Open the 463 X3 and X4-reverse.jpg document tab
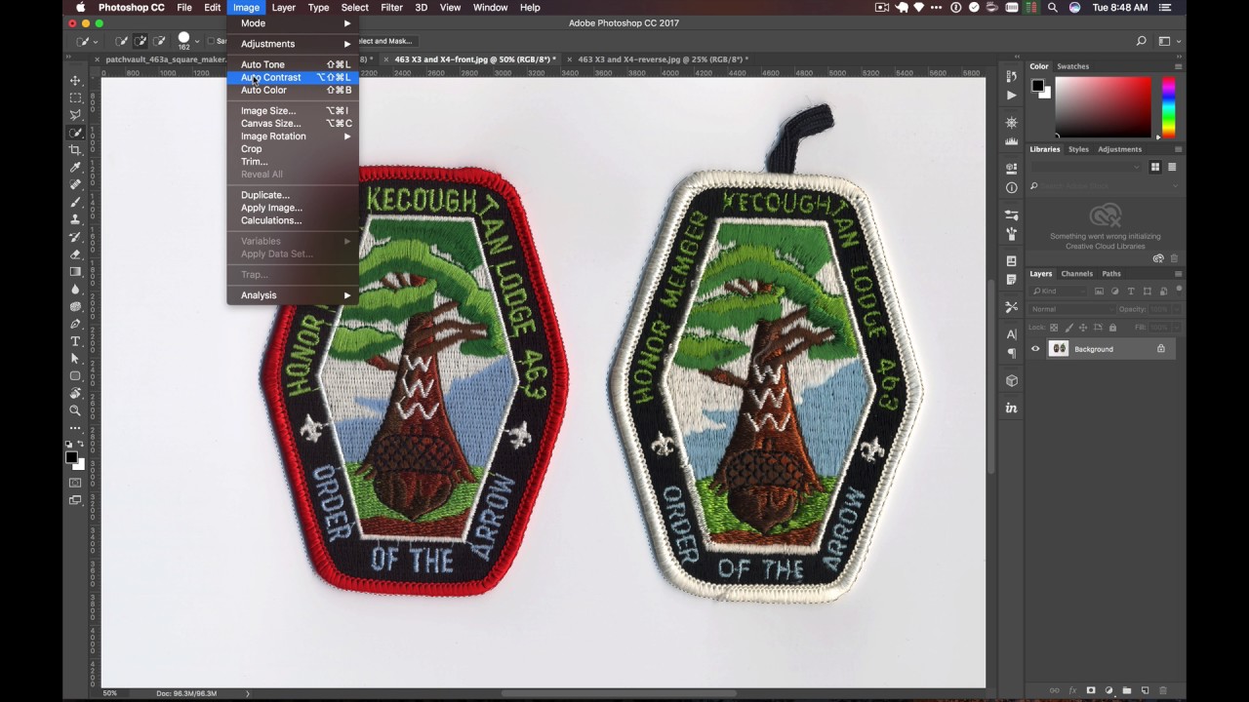 tap(663, 59)
